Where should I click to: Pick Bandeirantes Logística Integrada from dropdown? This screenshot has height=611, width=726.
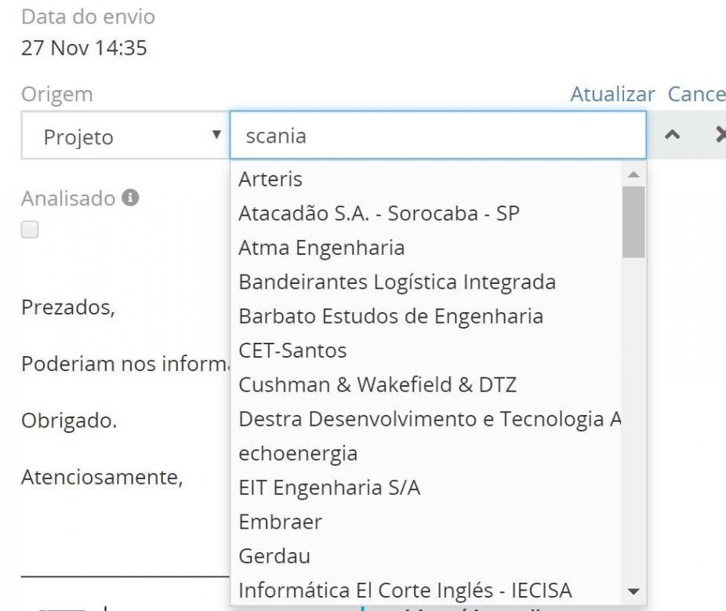(x=397, y=282)
